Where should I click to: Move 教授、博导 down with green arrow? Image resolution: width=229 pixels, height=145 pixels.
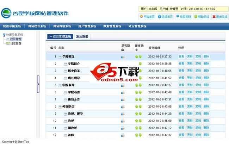point(140,114)
